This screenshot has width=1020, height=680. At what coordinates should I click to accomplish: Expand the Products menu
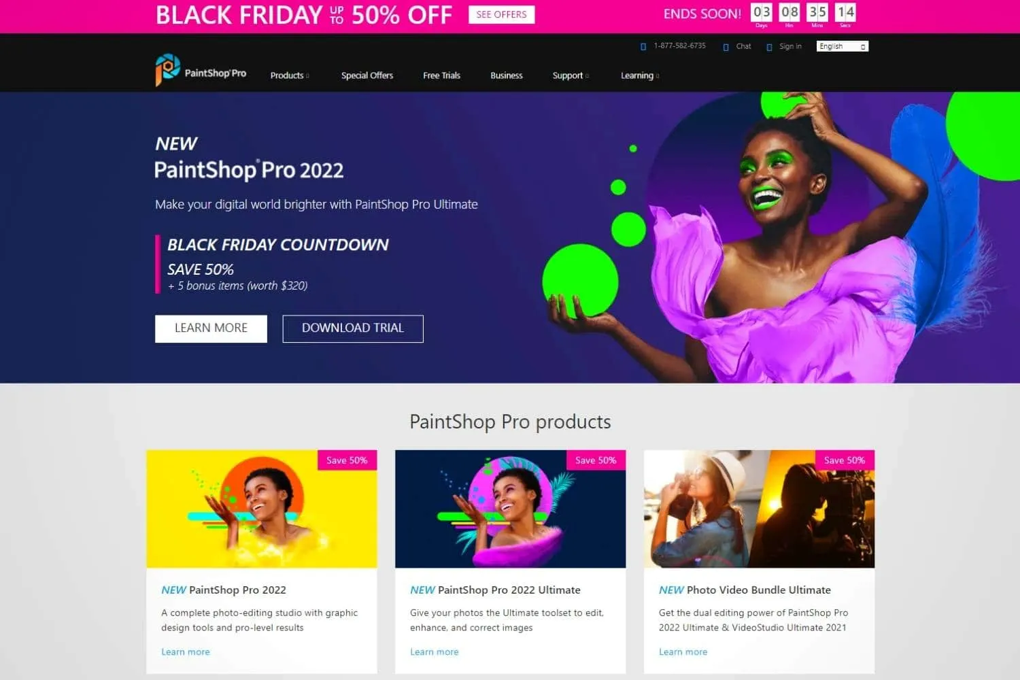coord(290,75)
